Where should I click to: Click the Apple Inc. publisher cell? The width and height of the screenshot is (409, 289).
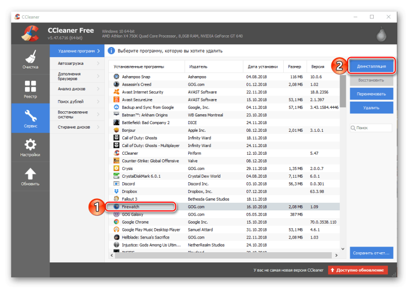[197, 130]
